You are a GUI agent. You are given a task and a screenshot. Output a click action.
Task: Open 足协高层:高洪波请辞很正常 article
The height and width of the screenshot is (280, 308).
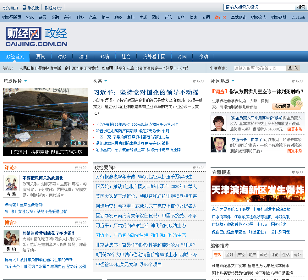pyautogui.click(x=138, y=150)
